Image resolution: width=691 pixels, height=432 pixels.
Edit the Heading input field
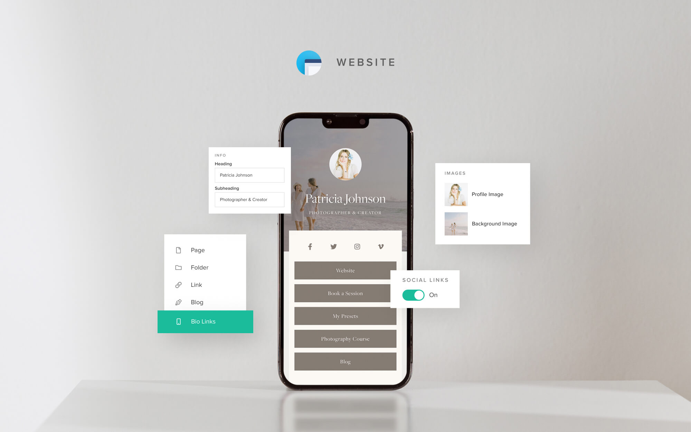pyautogui.click(x=249, y=175)
